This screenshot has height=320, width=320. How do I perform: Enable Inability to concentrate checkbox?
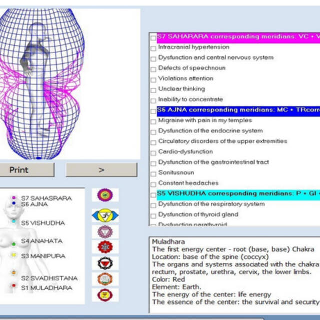click(153, 101)
